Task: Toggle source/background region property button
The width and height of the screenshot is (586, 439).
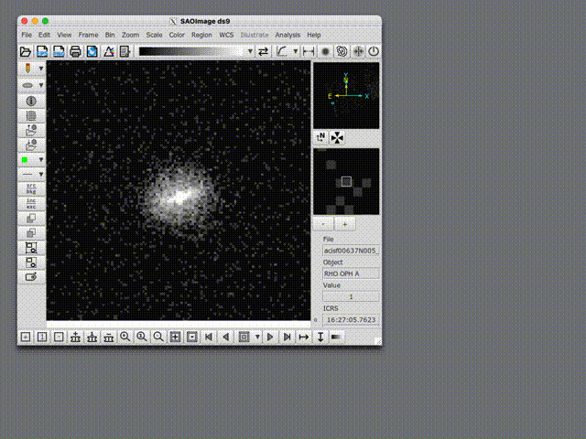Action: coord(31,188)
